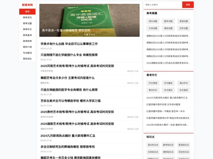Screen dimensions: 213x159
Task: Click the 数学知识点 tag button
Action: coord(168,145)
